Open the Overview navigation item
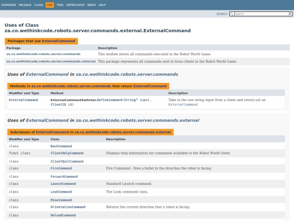 [x=9, y=5]
